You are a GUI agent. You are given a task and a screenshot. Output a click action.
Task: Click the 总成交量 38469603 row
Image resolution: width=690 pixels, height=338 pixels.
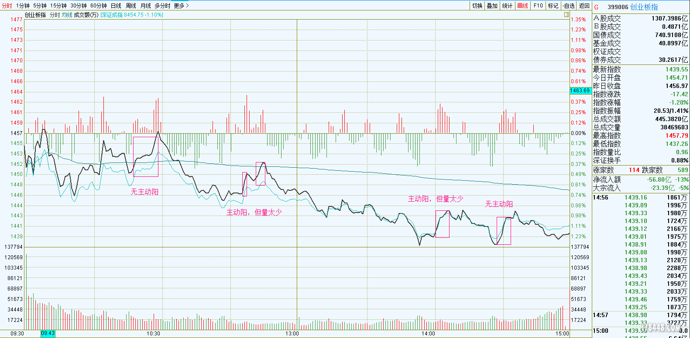pos(641,127)
